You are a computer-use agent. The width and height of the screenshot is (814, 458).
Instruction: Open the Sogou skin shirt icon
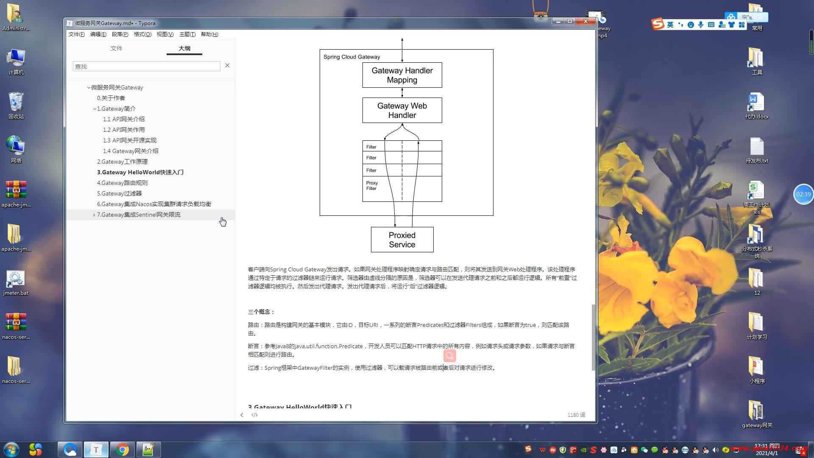731,25
